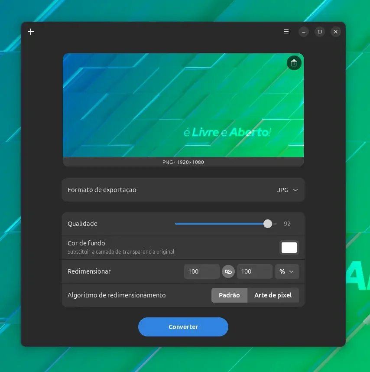Select the Padrão resize algorithm
The height and width of the screenshot is (372, 370).
pos(229,295)
